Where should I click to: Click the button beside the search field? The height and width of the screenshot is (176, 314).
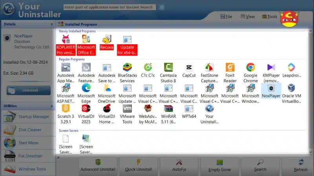pos(162,7)
